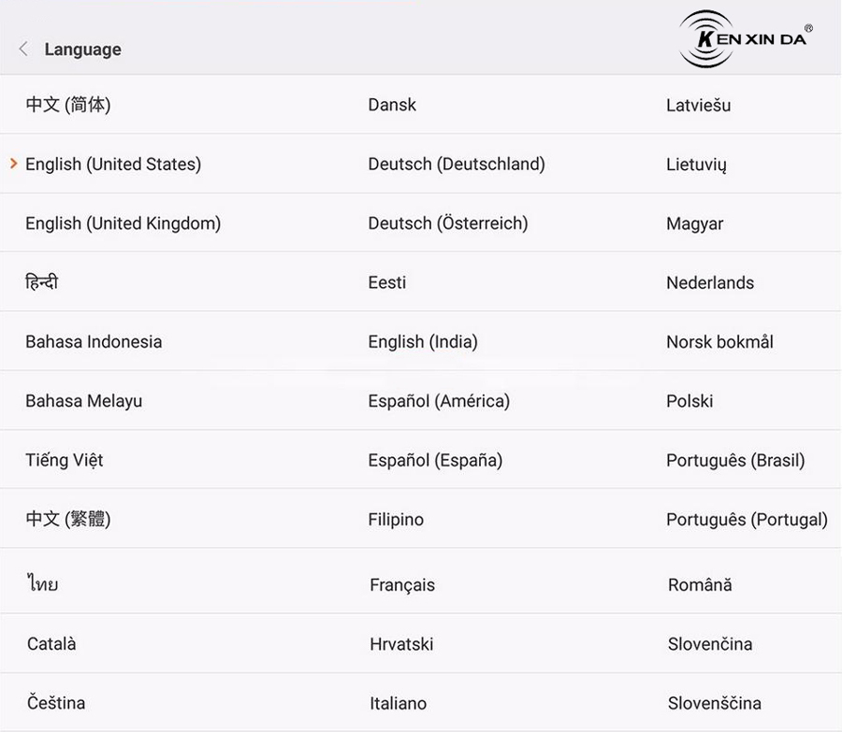Switch language to Dansk

tap(392, 105)
